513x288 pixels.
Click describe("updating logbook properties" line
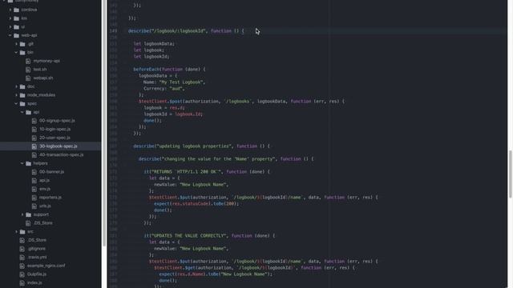(x=201, y=146)
